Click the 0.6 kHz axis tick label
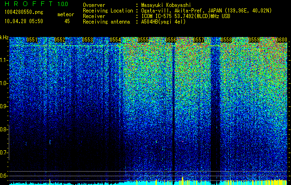This screenshot has height=185, width=291. pos(3,176)
